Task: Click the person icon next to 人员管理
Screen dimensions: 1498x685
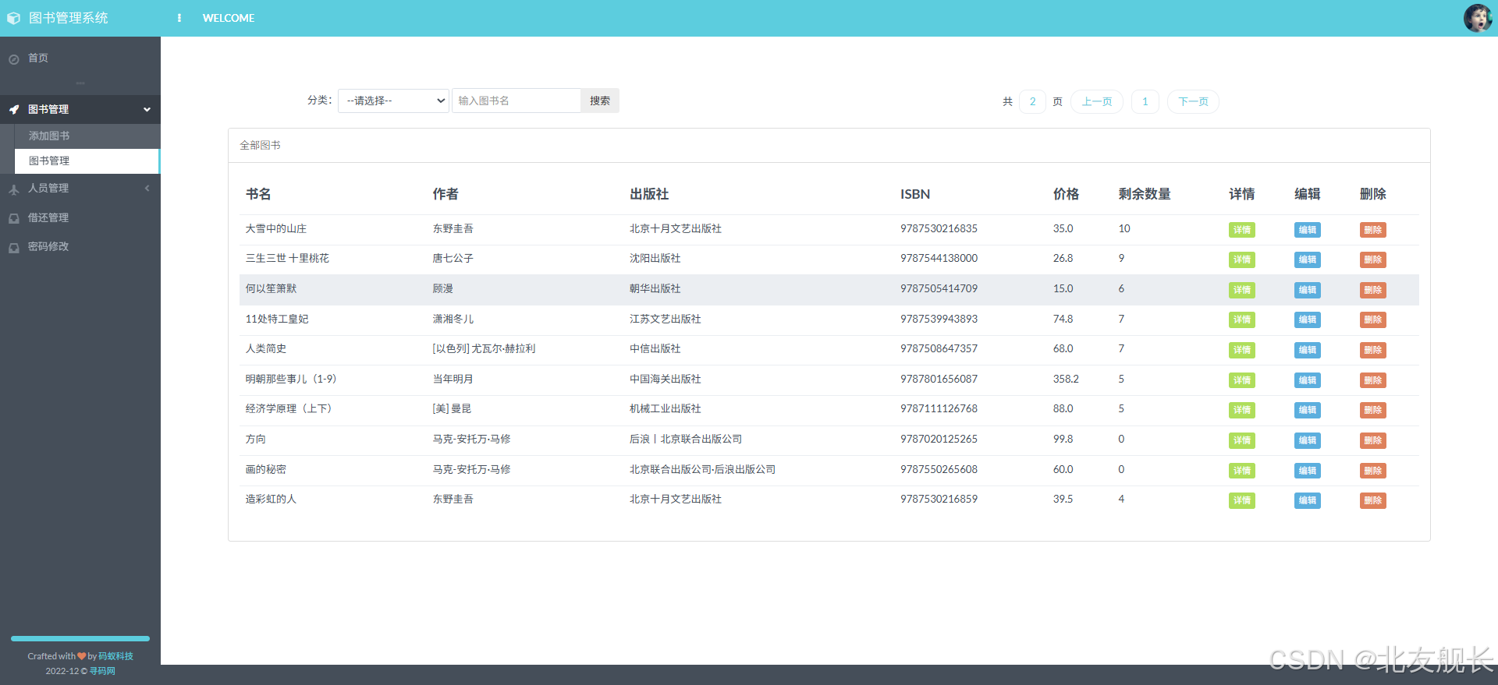Action: pos(13,189)
